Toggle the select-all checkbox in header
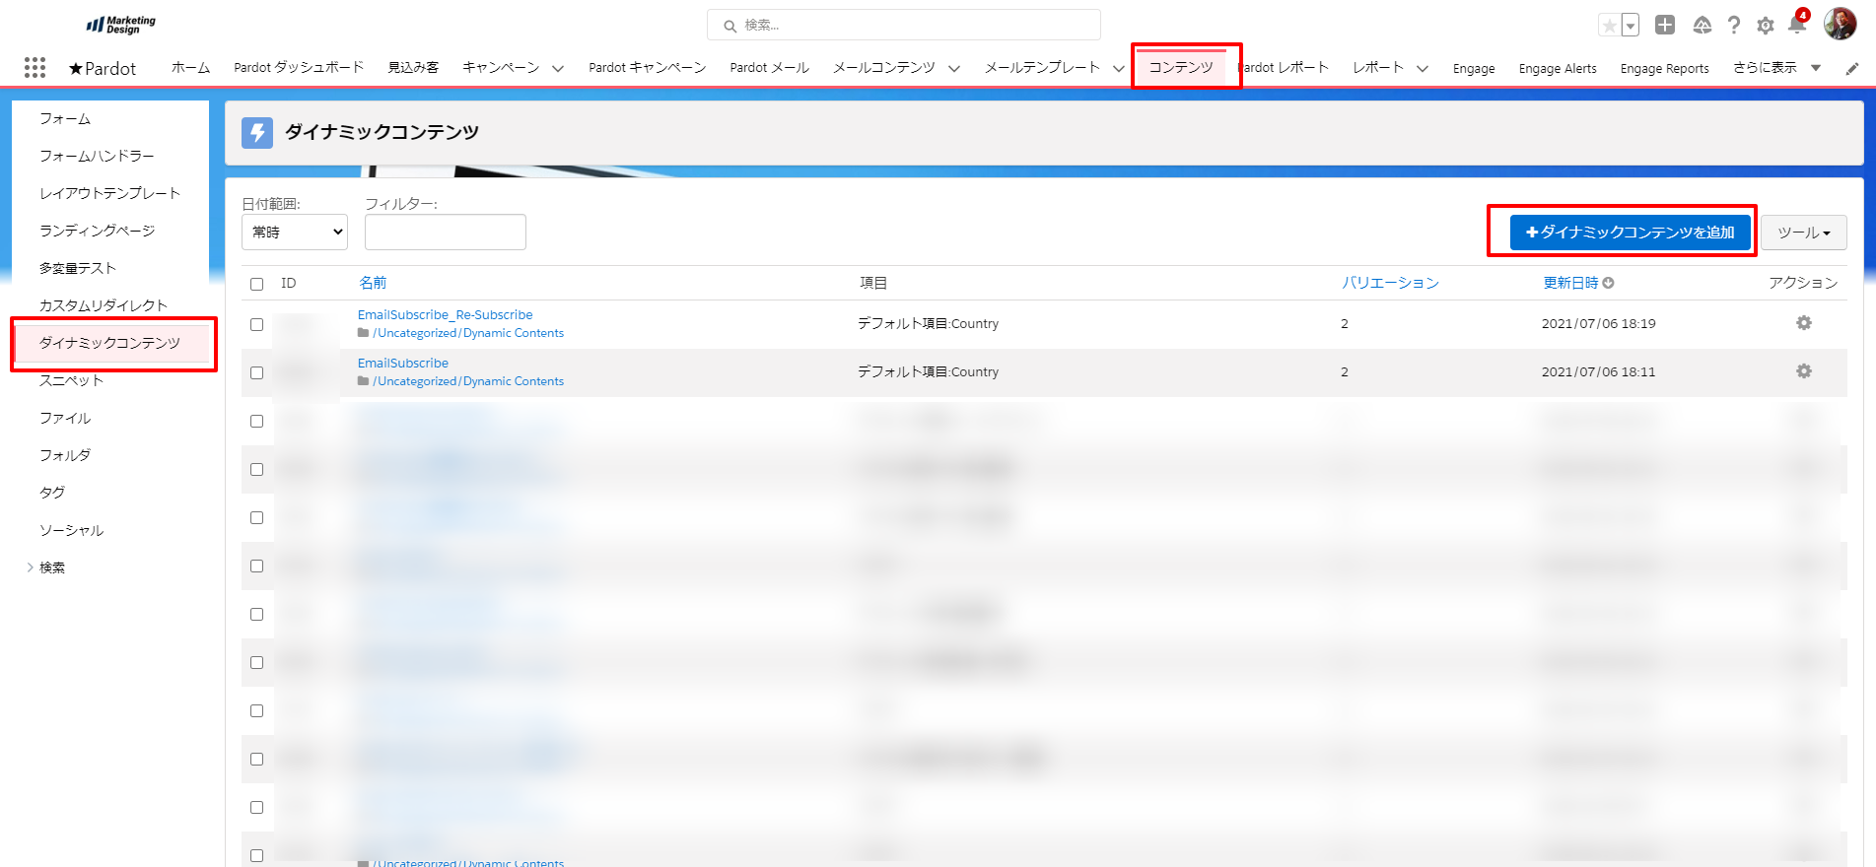Viewport: 1876px width, 867px height. pyautogui.click(x=257, y=284)
